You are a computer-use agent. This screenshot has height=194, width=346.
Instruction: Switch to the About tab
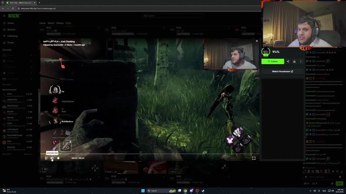click(x=51, y=23)
